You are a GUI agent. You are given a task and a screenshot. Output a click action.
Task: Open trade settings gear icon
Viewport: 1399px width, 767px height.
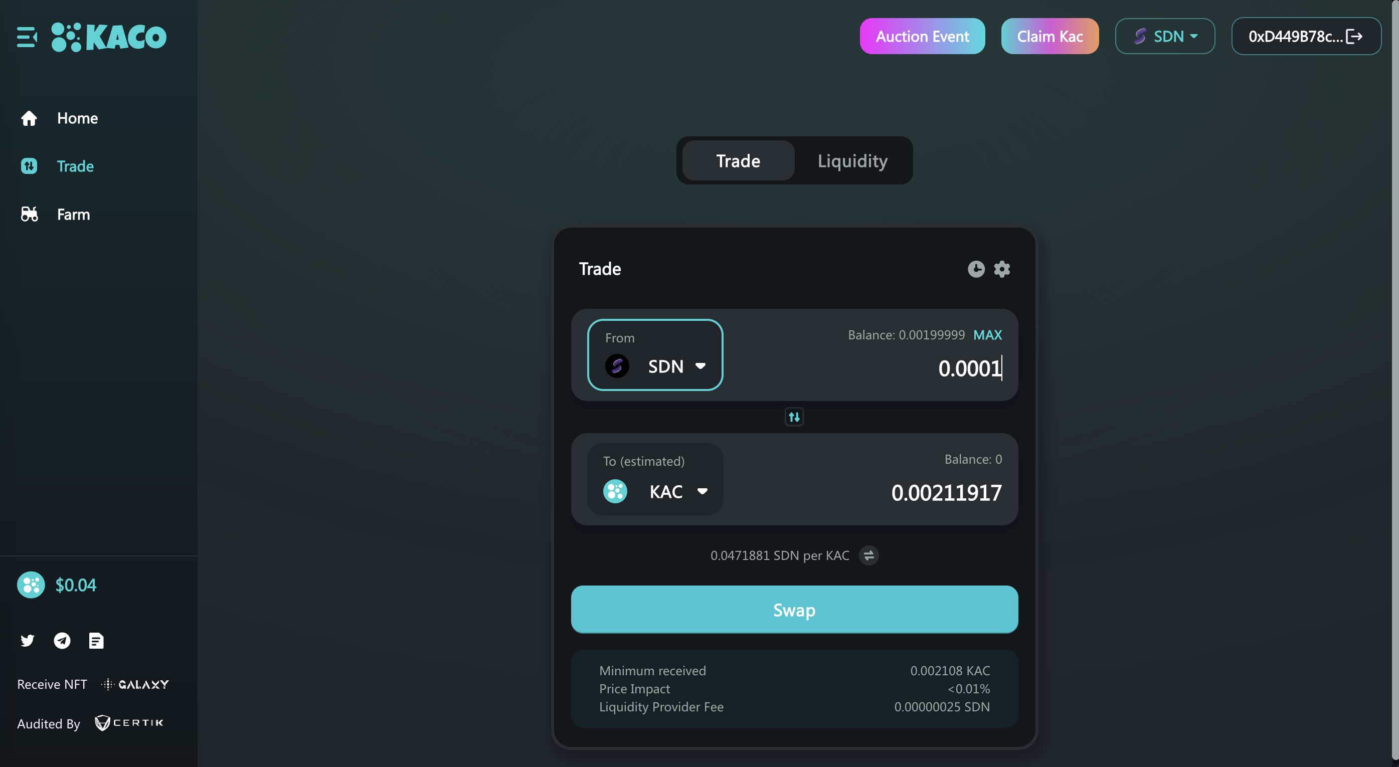click(1002, 269)
